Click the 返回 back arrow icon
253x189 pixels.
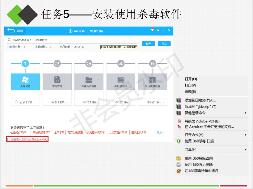[11, 31]
